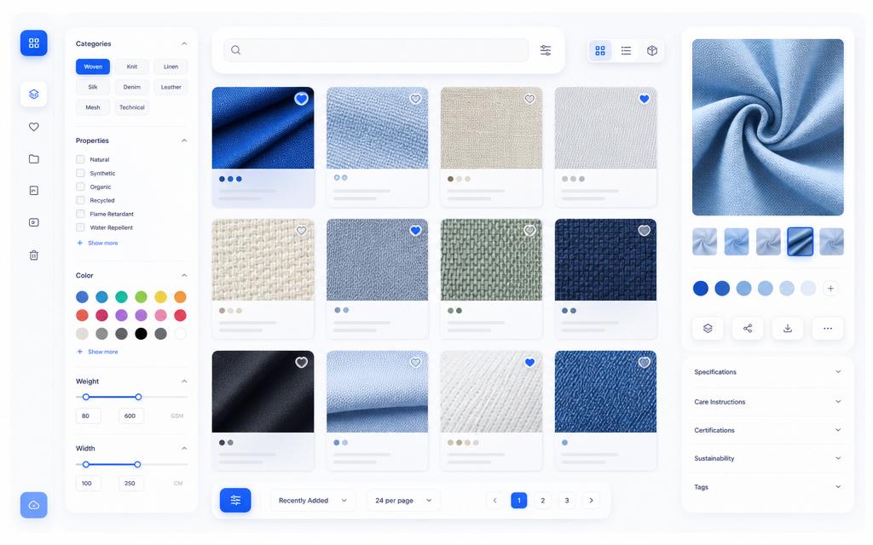Select the highlighted fourth preview thumbnail
Viewport: 873px width, 545px height.
(800, 242)
